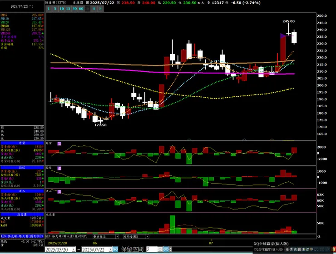The height and width of the screenshot is (254, 336).
Task: Click the SMA5 indicator row
Action: click(22, 15)
